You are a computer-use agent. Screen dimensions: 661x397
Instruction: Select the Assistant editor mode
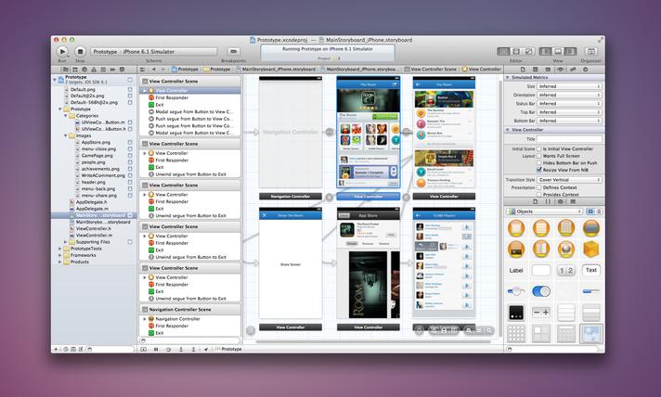tap(516, 51)
